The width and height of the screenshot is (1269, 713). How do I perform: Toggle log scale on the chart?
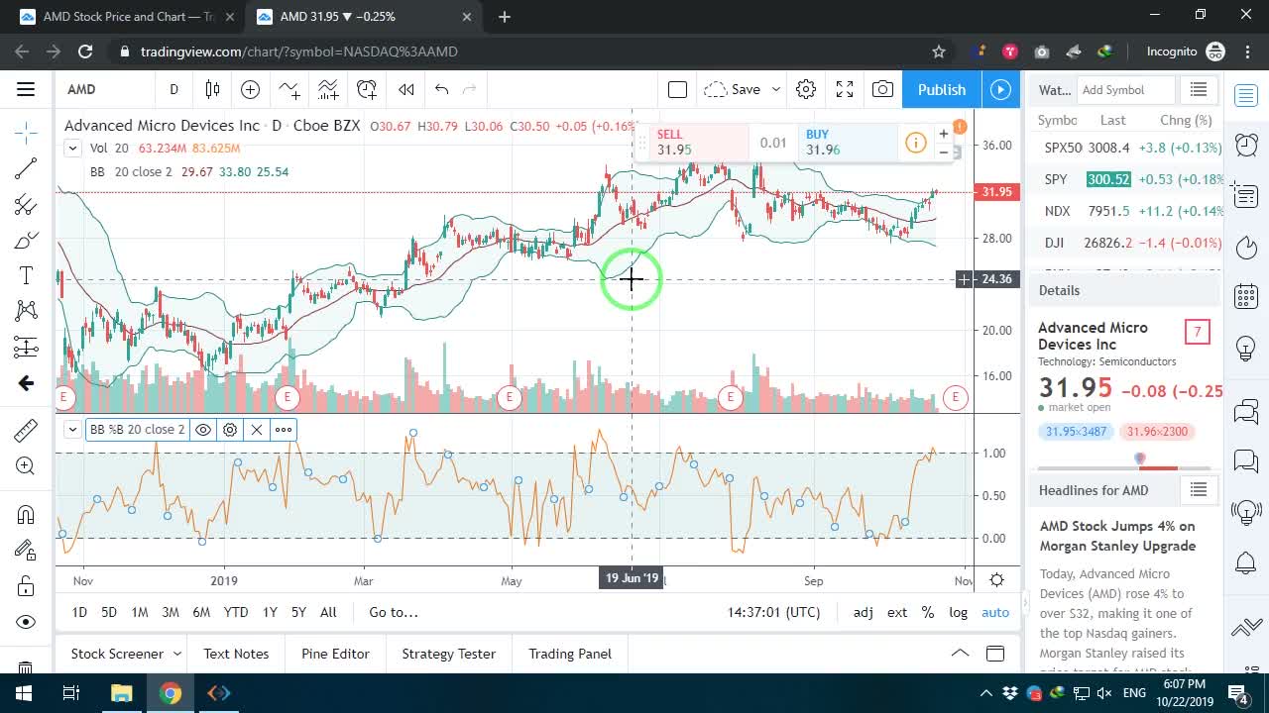pyautogui.click(x=958, y=612)
